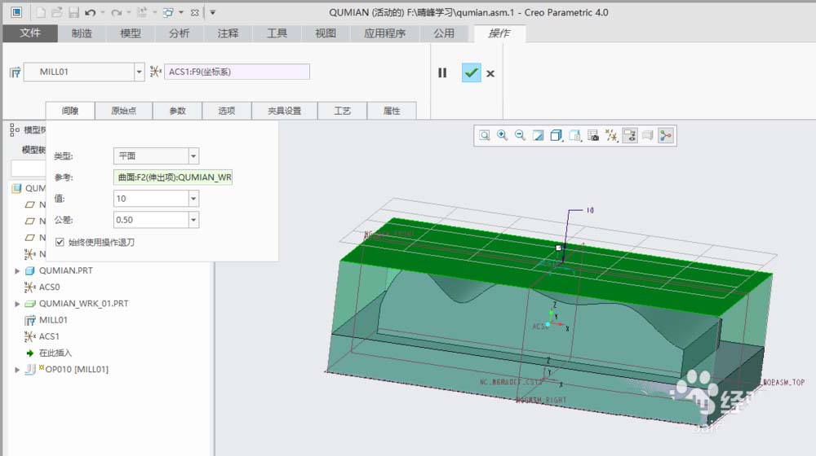Expand the QUMIAN.PRT tree node
This screenshot has height=456, width=816.
tap(17, 270)
